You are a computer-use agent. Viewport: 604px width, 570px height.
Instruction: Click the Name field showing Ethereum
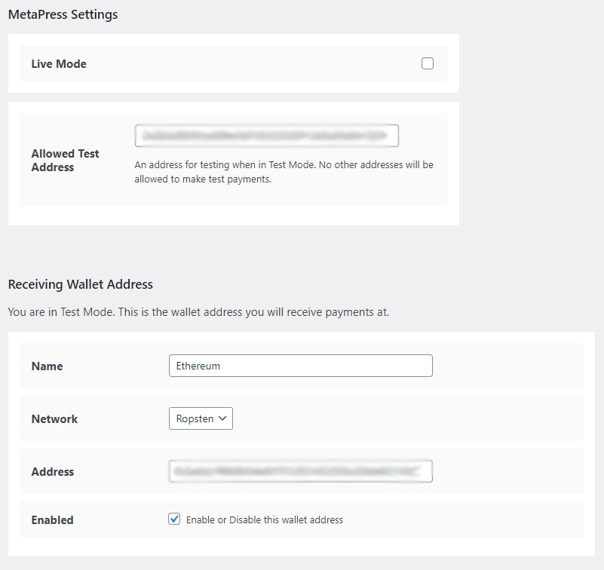tap(300, 366)
